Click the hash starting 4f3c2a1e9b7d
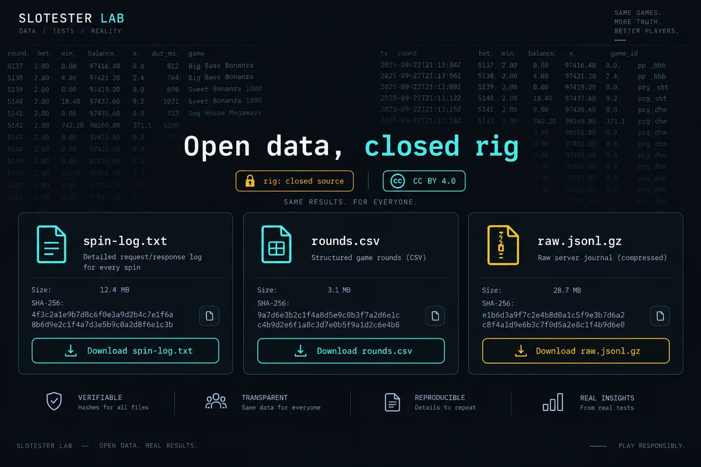 [102, 320]
